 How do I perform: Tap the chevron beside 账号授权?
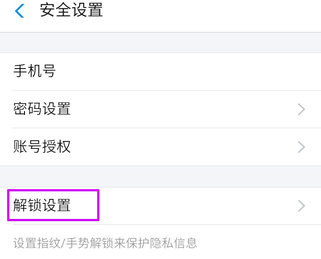tap(301, 147)
